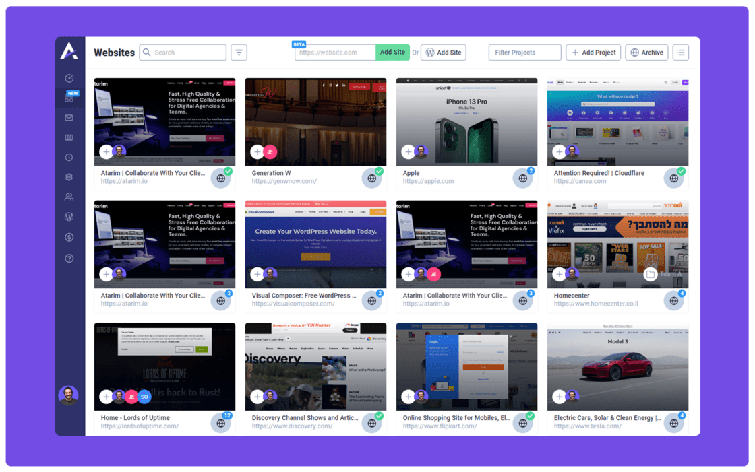Click the WordPress Add Site button
This screenshot has width=755, height=472.
coord(444,53)
